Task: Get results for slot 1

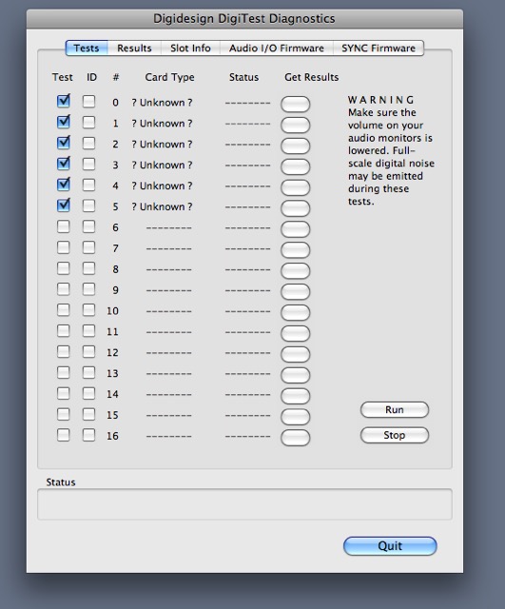Action: coord(296,125)
